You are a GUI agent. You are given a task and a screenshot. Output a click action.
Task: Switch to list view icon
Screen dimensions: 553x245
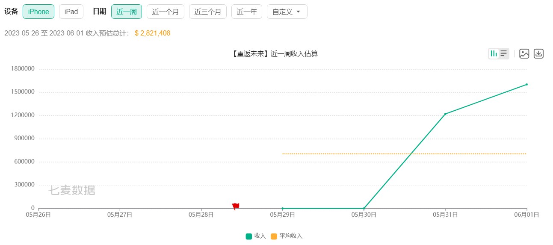(x=504, y=53)
